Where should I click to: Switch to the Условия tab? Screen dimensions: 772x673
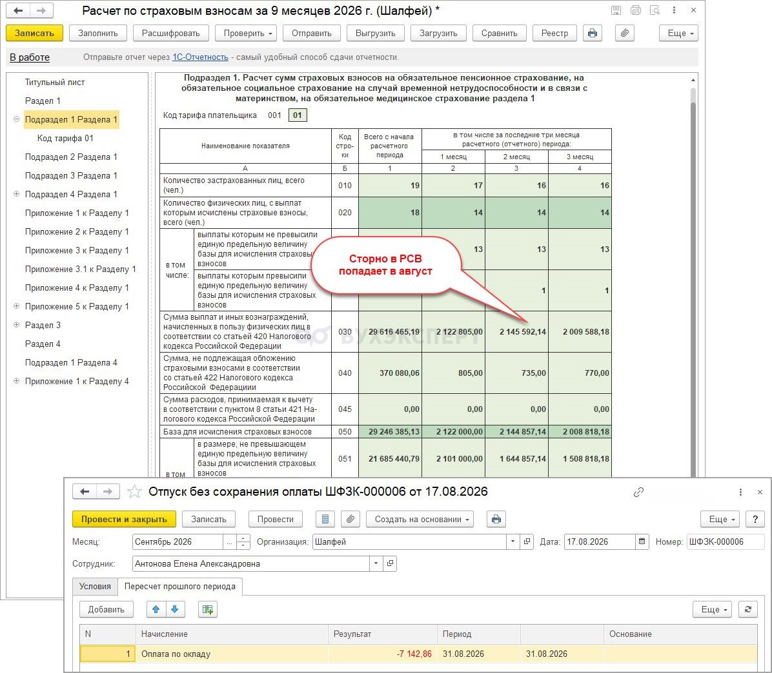95,586
